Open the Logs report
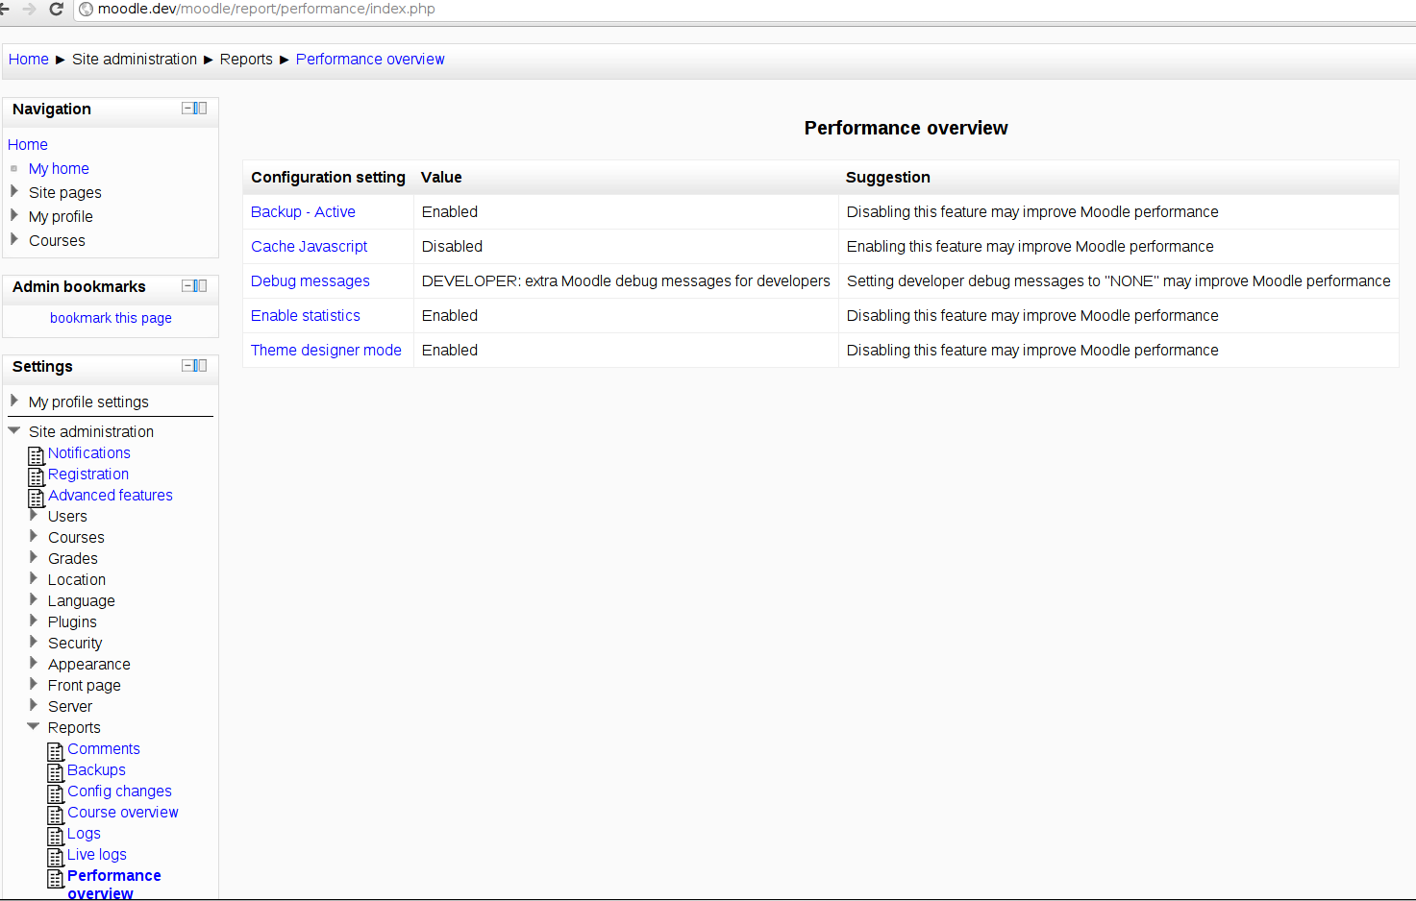Screen dimensions: 1416x901 click(x=84, y=833)
